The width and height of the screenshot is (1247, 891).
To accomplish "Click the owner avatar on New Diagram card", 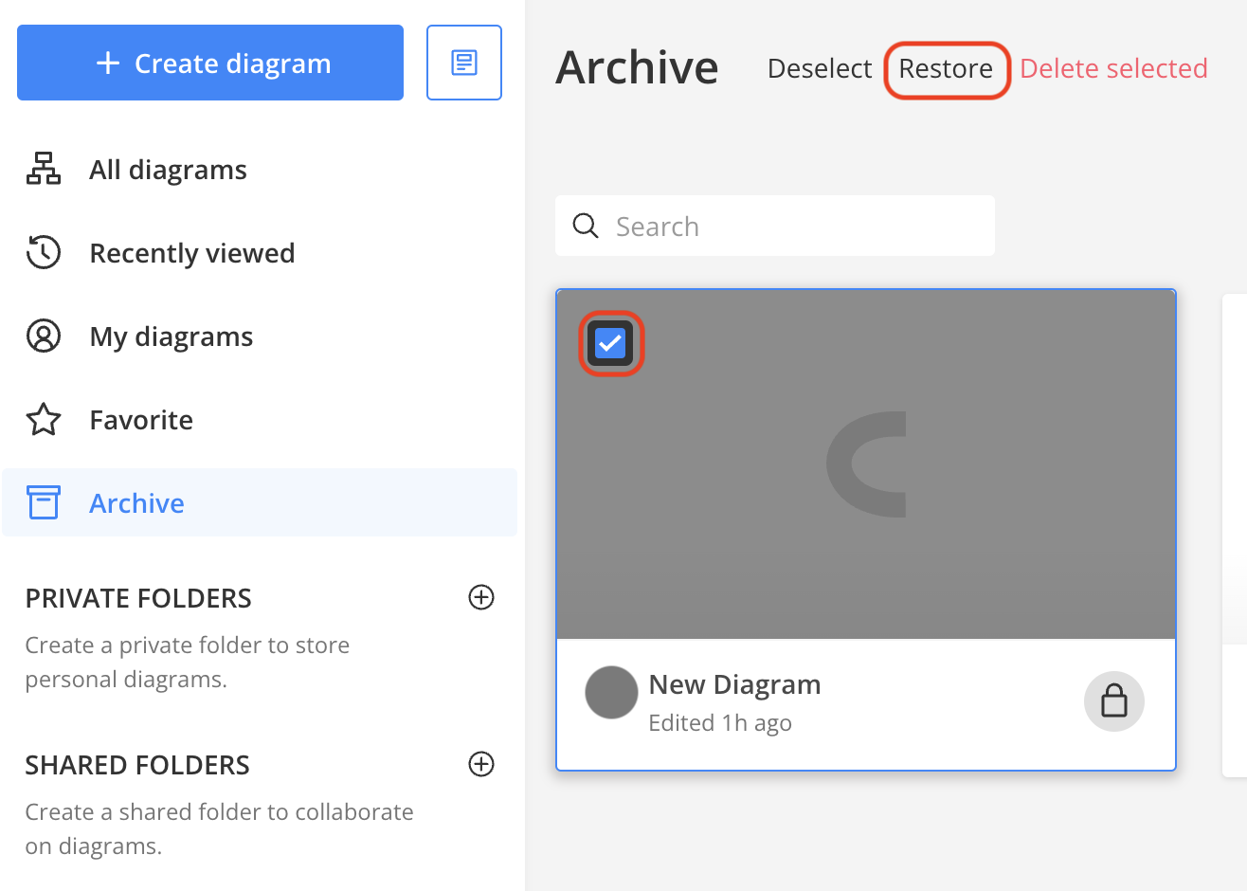I will tap(611, 692).
